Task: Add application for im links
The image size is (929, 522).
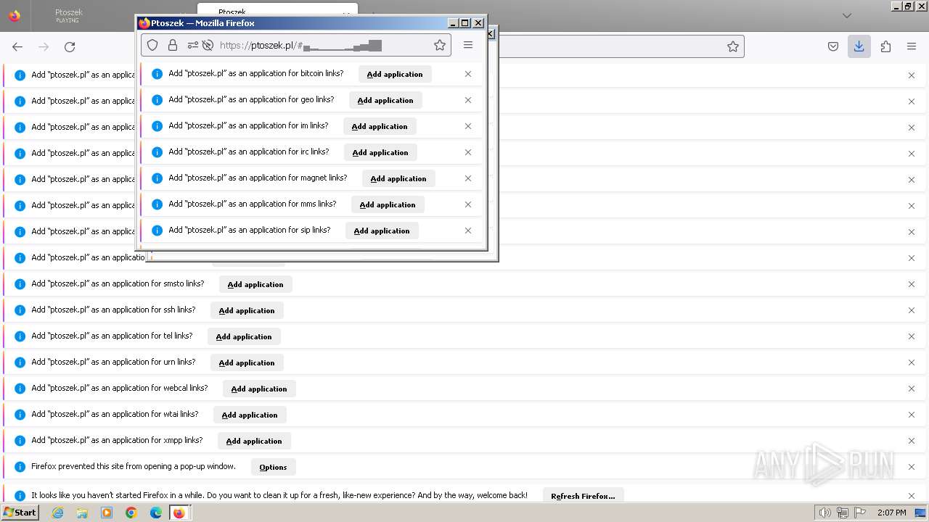Action: pyautogui.click(x=380, y=126)
